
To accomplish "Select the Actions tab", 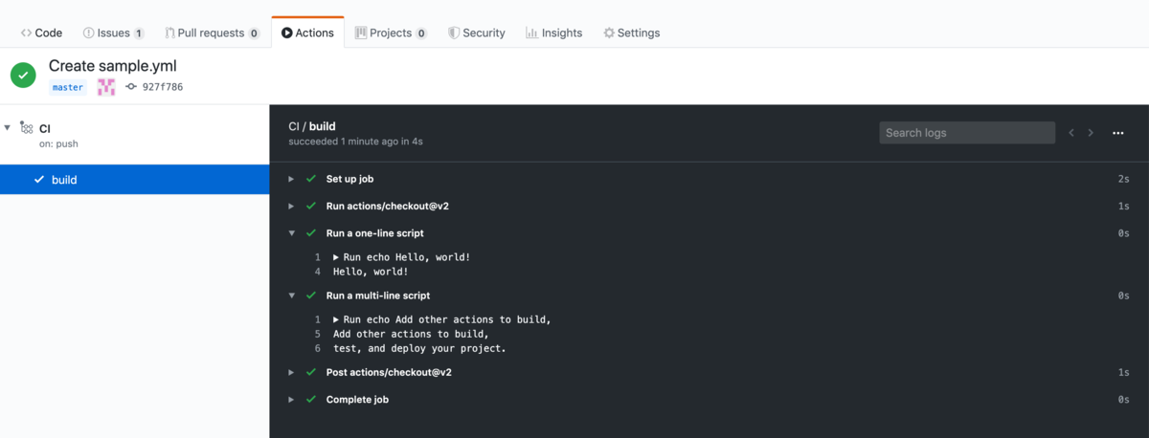I will [x=307, y=33].
